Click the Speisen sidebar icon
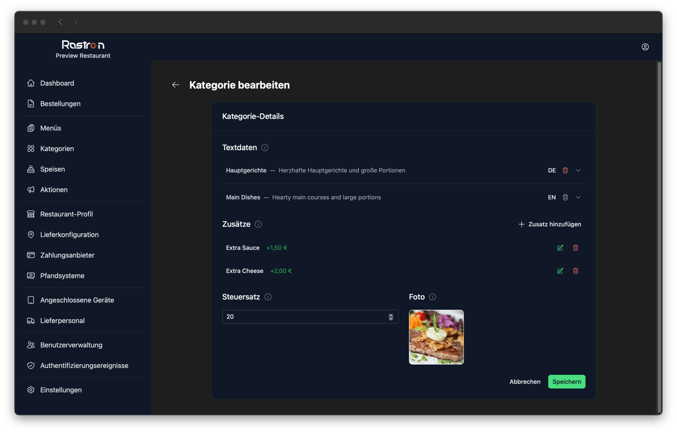 pos(31,169)
